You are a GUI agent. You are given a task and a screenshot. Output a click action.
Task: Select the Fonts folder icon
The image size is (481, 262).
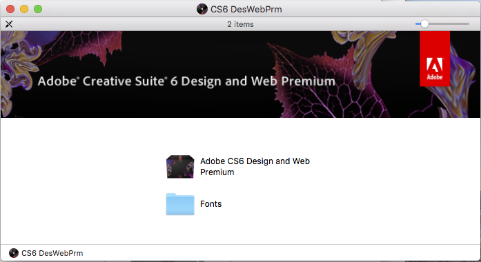pos(180,204)
